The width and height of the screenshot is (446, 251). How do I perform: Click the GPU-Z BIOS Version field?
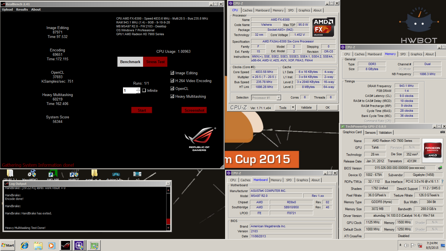coord(400,168)
